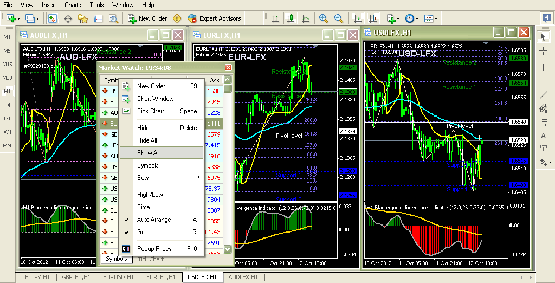The image size is (555, 283).
Task: Switch to LFXJPY,H1 chart tab
Action: click(x=36, y=277)
